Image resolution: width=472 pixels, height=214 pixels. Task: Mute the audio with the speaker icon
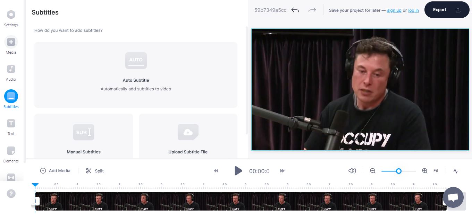point(352,171)
